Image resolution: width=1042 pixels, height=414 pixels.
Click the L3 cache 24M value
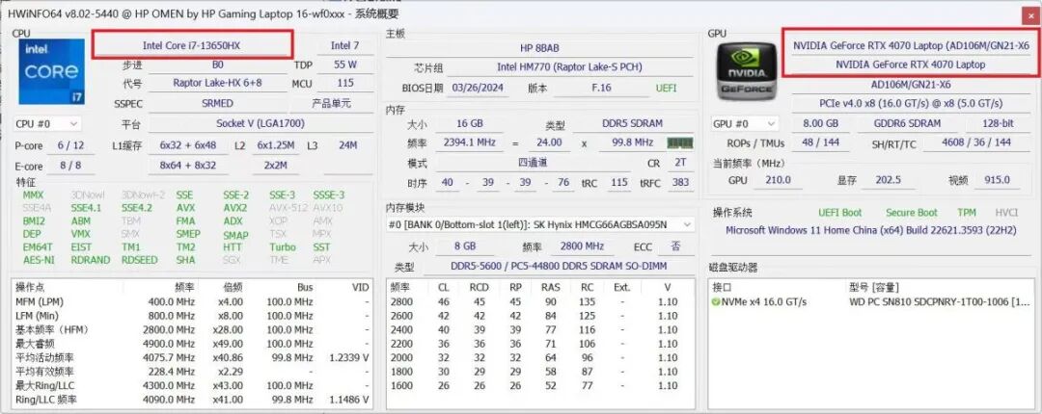[x=347, y=145]
